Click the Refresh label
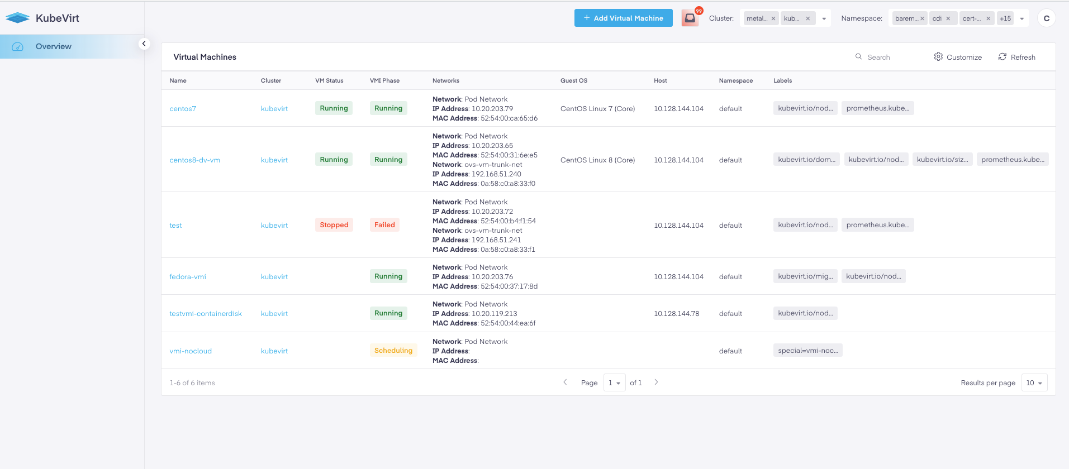 (x=1023, y=57)
